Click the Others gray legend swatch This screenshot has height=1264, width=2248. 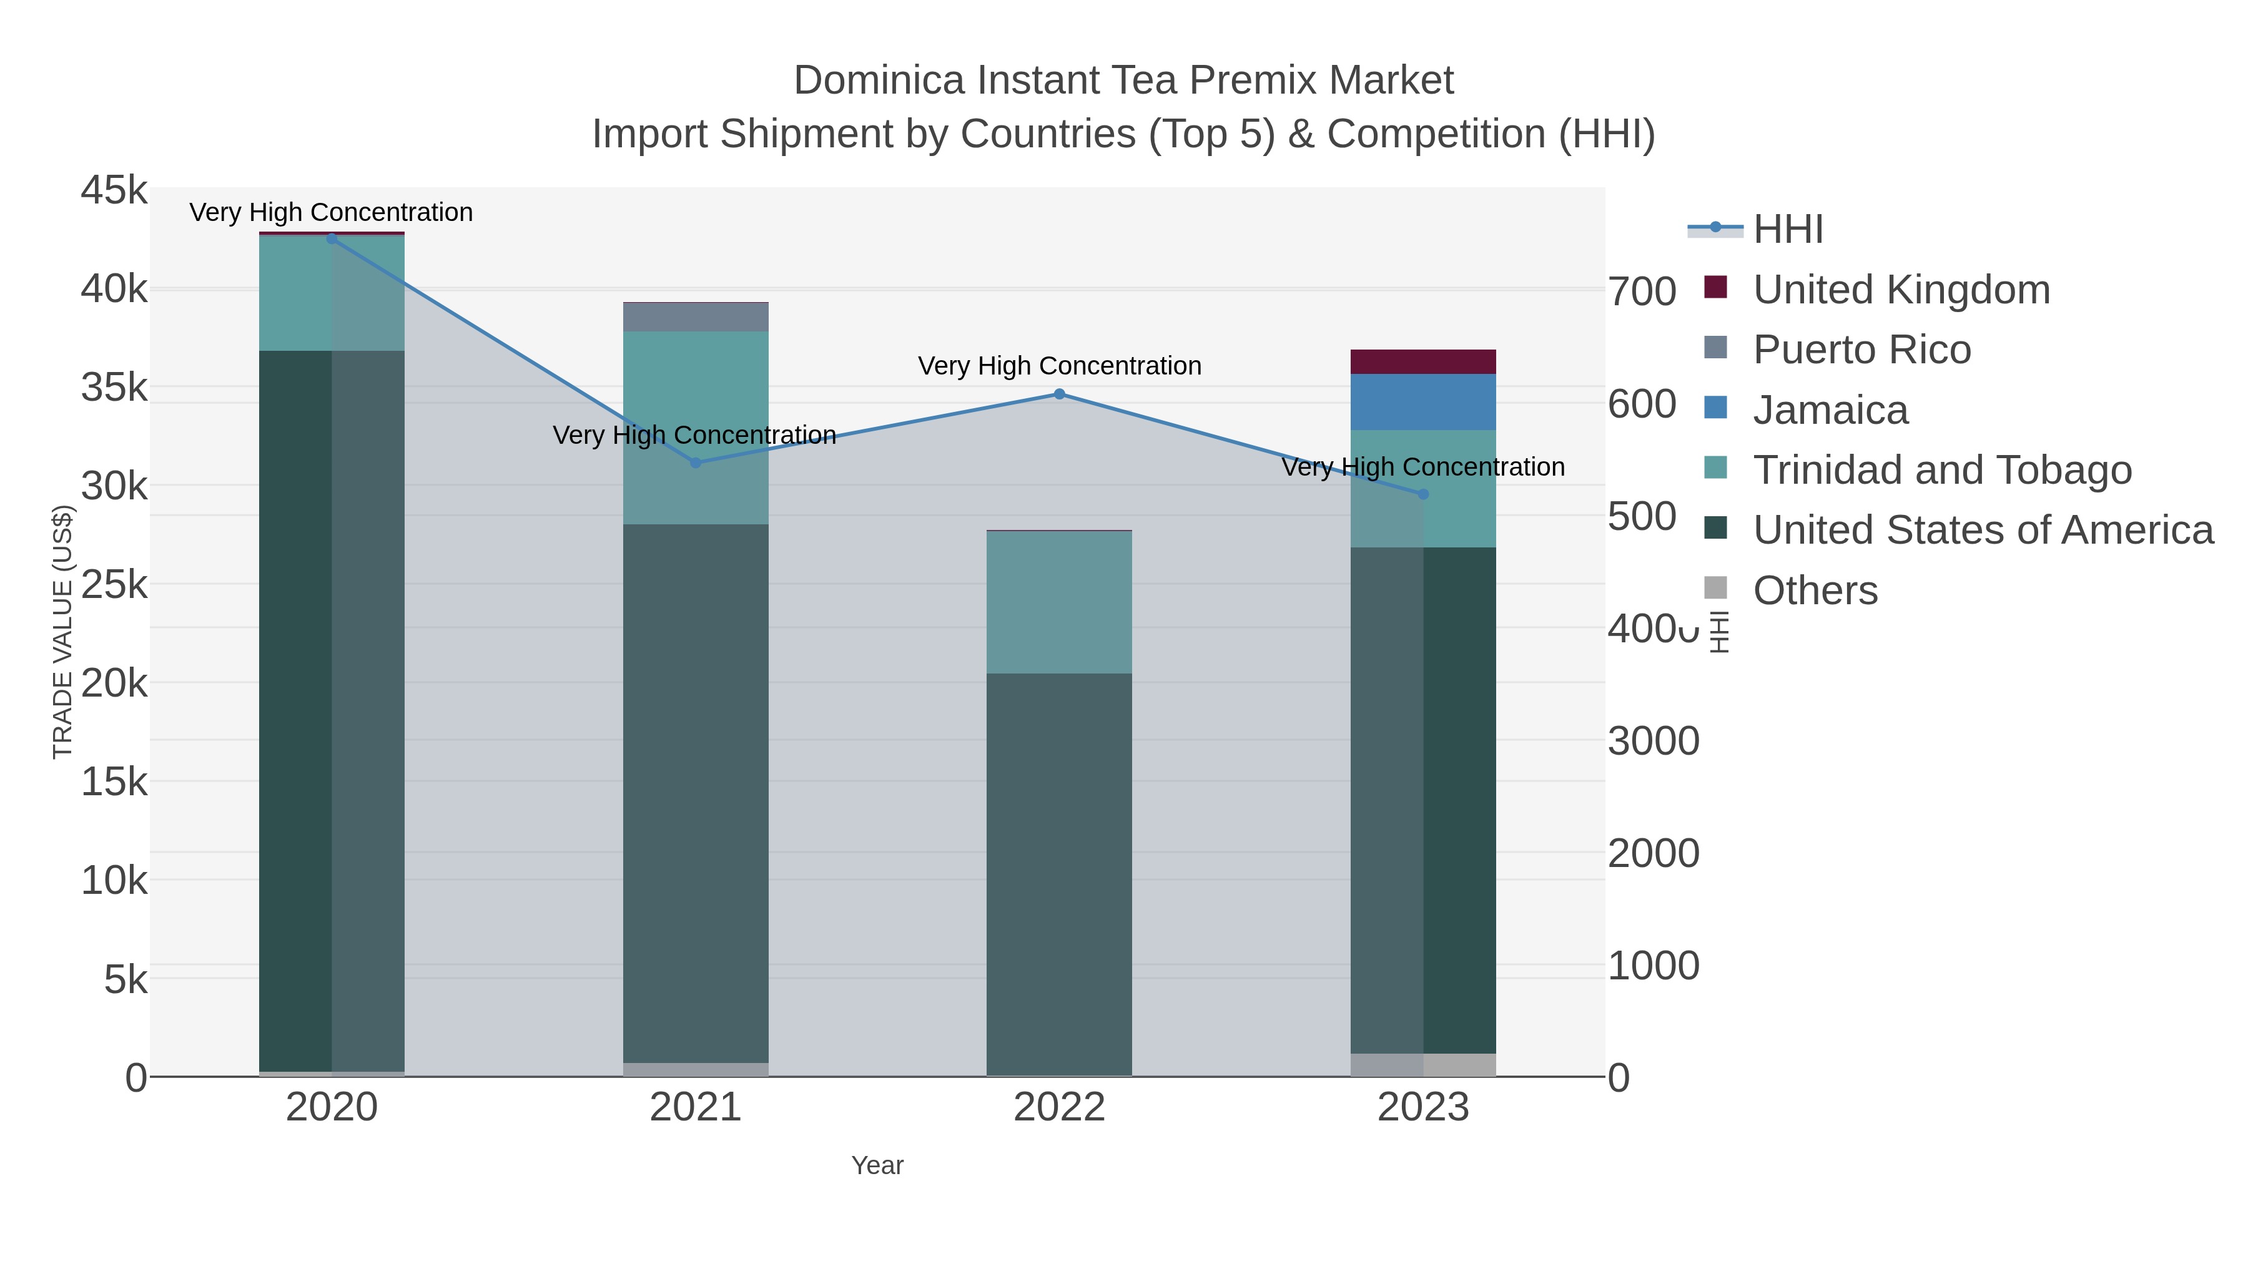point(1716,588)
